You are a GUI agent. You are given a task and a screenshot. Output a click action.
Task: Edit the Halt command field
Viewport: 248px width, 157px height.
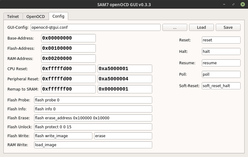[x=221, y=52]
